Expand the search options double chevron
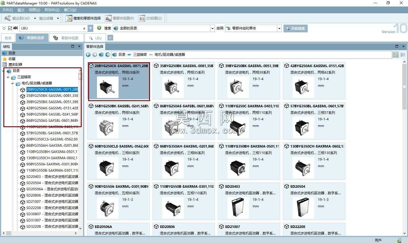The image size is (408, 243). (x=4, y=28)
